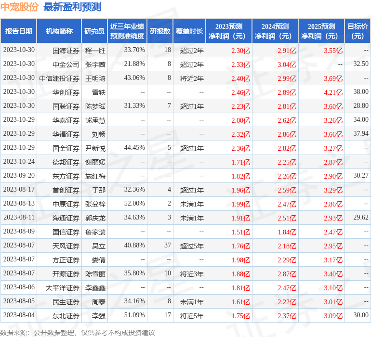Click researcher name 熊承慧
Viewport: 371px width, 337px height.
click(x=95, y=120)
